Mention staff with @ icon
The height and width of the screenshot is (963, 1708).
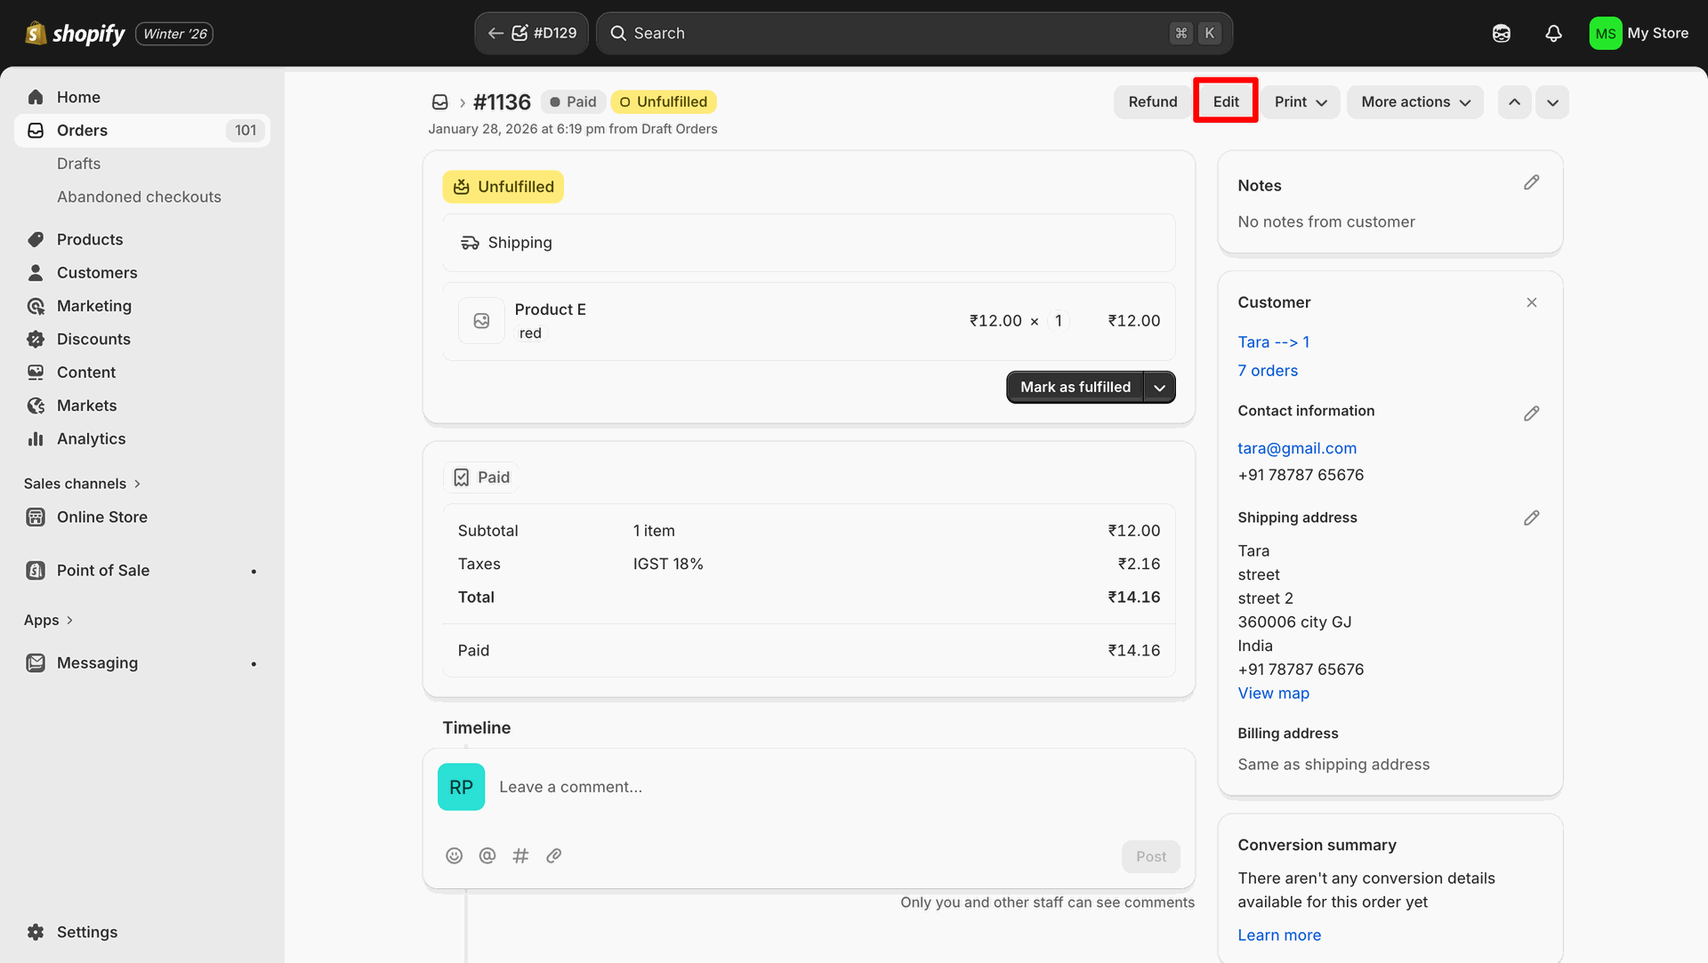point(487,855)
